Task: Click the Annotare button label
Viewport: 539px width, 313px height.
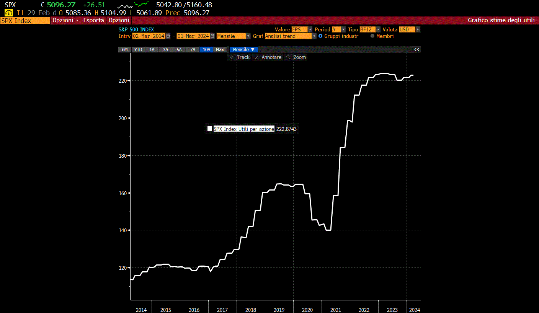Action: tap(271, 57)
